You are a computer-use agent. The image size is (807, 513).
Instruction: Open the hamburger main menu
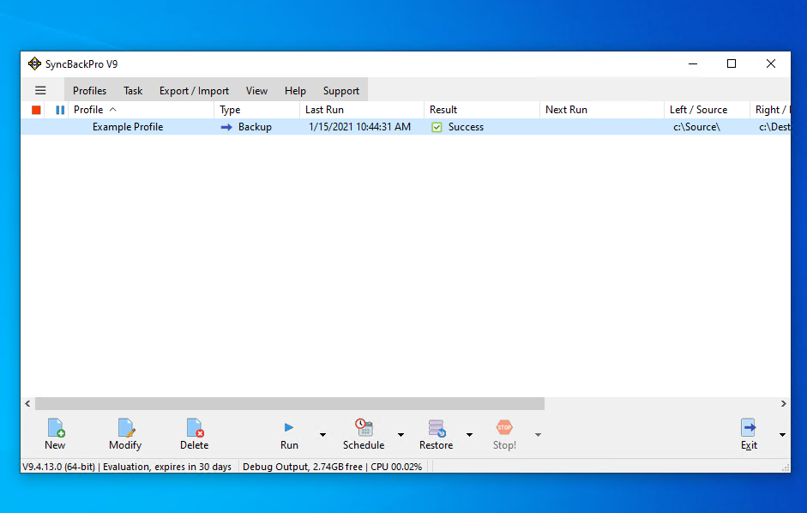pyautogui.click(x=40, y=91)
